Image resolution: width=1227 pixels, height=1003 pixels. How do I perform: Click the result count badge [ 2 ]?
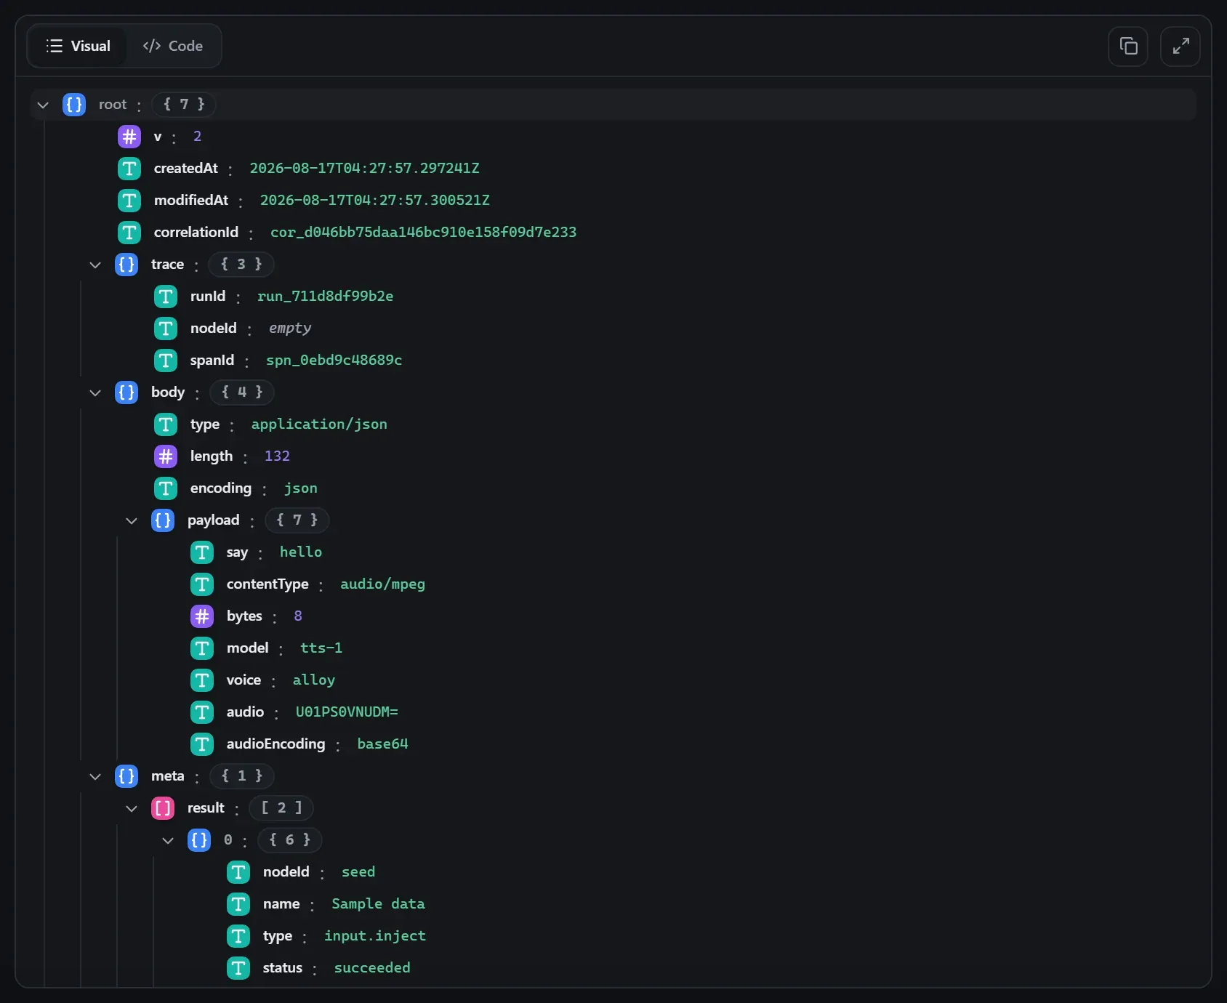pos(281,808)
